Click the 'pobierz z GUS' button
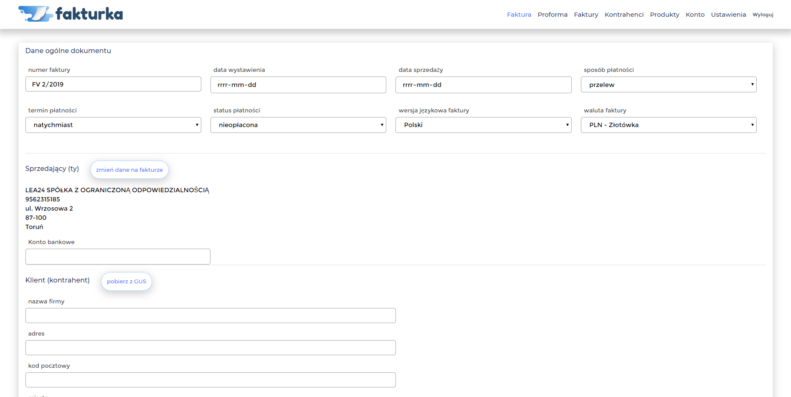This screenshot has width=791, height=397. [126, 282]
